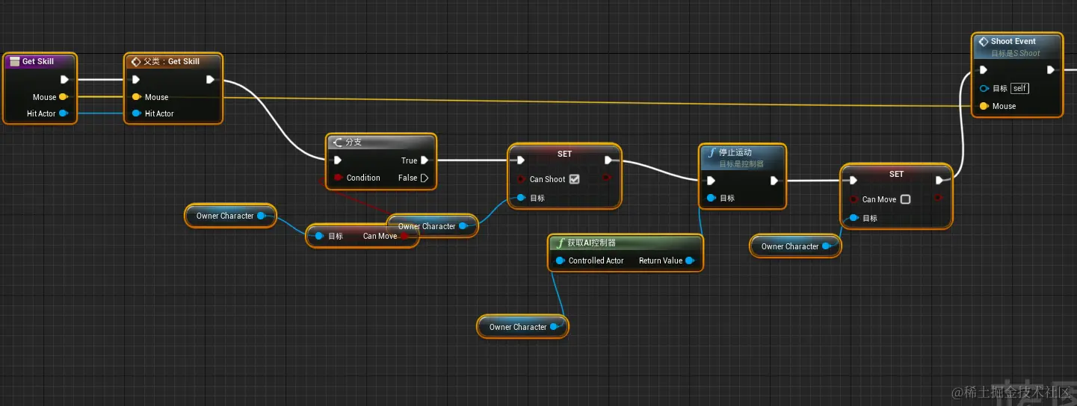Click the 目标 pin on SET Can Move node
The image size is (1077, 406).
click(x=854, y=218)
